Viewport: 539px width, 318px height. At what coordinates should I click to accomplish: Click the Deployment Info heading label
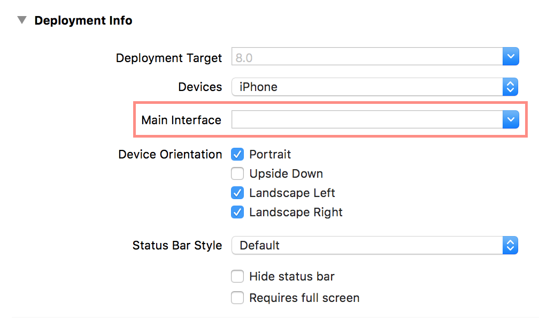[x=83, y=20]
